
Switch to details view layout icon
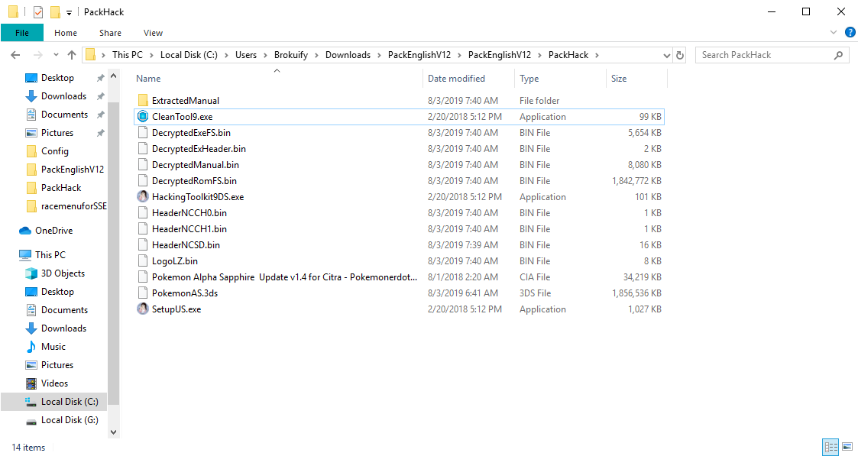click(x=830, y=447)
